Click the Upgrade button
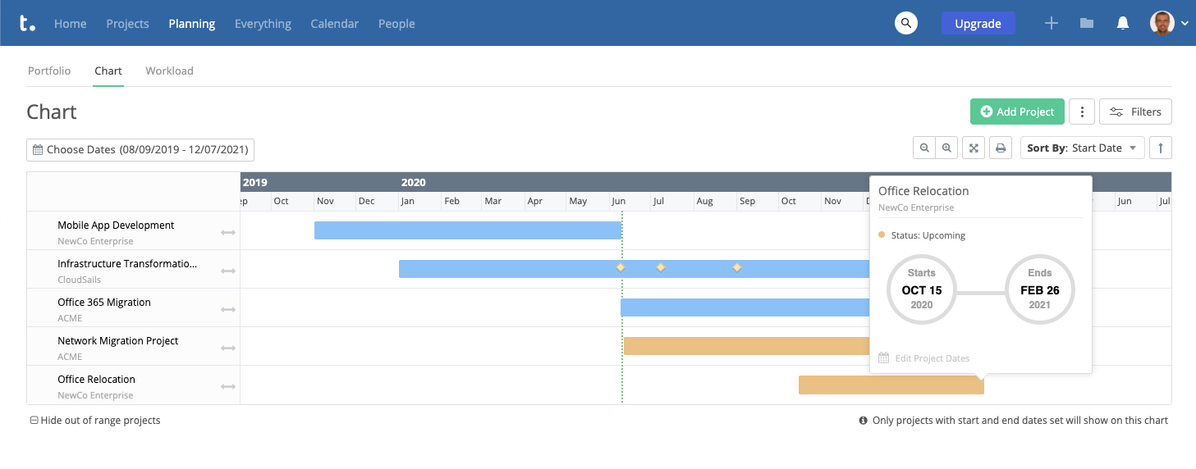This screenshot has height=469, width=1196. [x=978, y=23]
